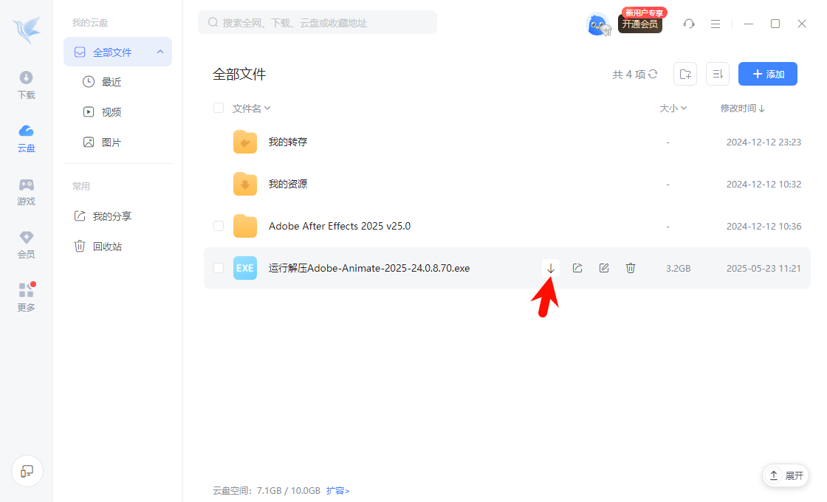Viewport: 827px width, 502px height.
Task: Click the 3.2GB file size value
Action: (x=679, y=268)
